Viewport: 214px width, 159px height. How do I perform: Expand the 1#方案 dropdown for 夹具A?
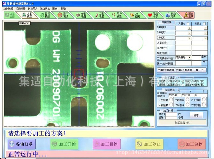pos(189,28)
